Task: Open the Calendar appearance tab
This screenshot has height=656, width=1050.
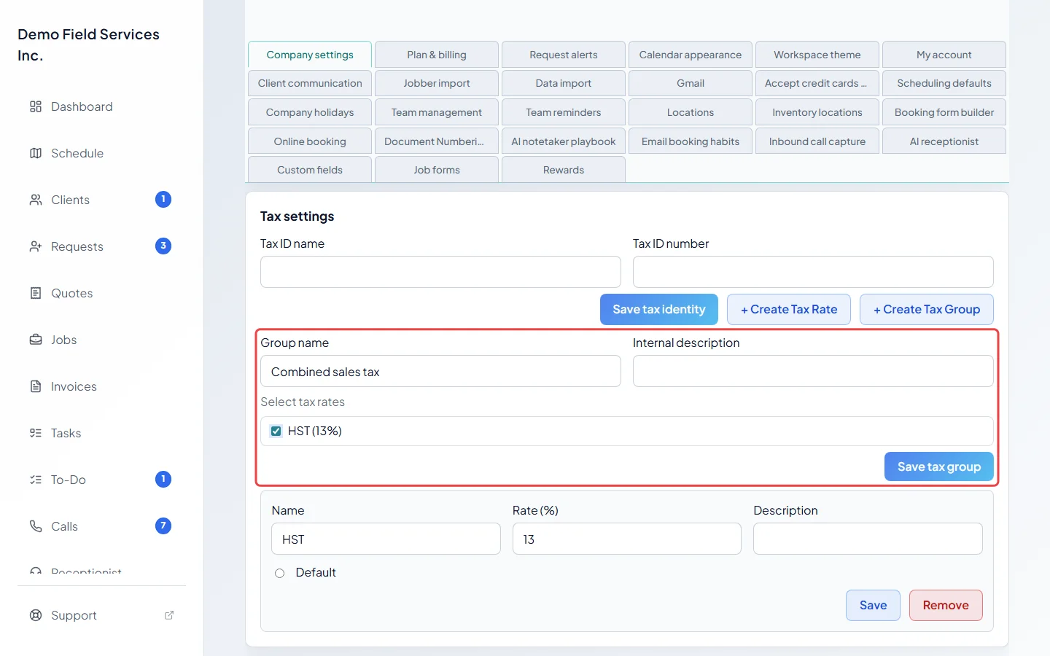Action: [691, 55]
